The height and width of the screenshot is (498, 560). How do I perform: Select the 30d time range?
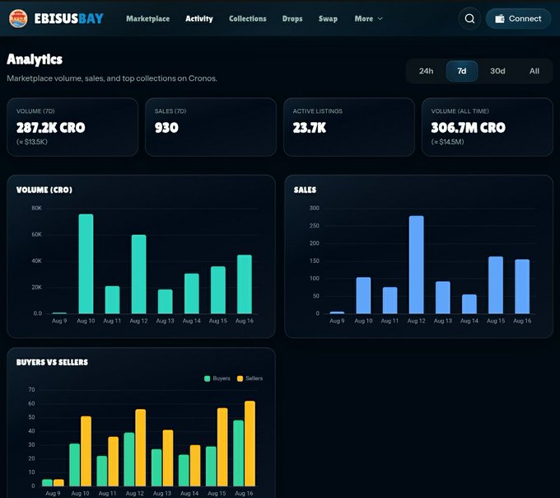[497, 71]
